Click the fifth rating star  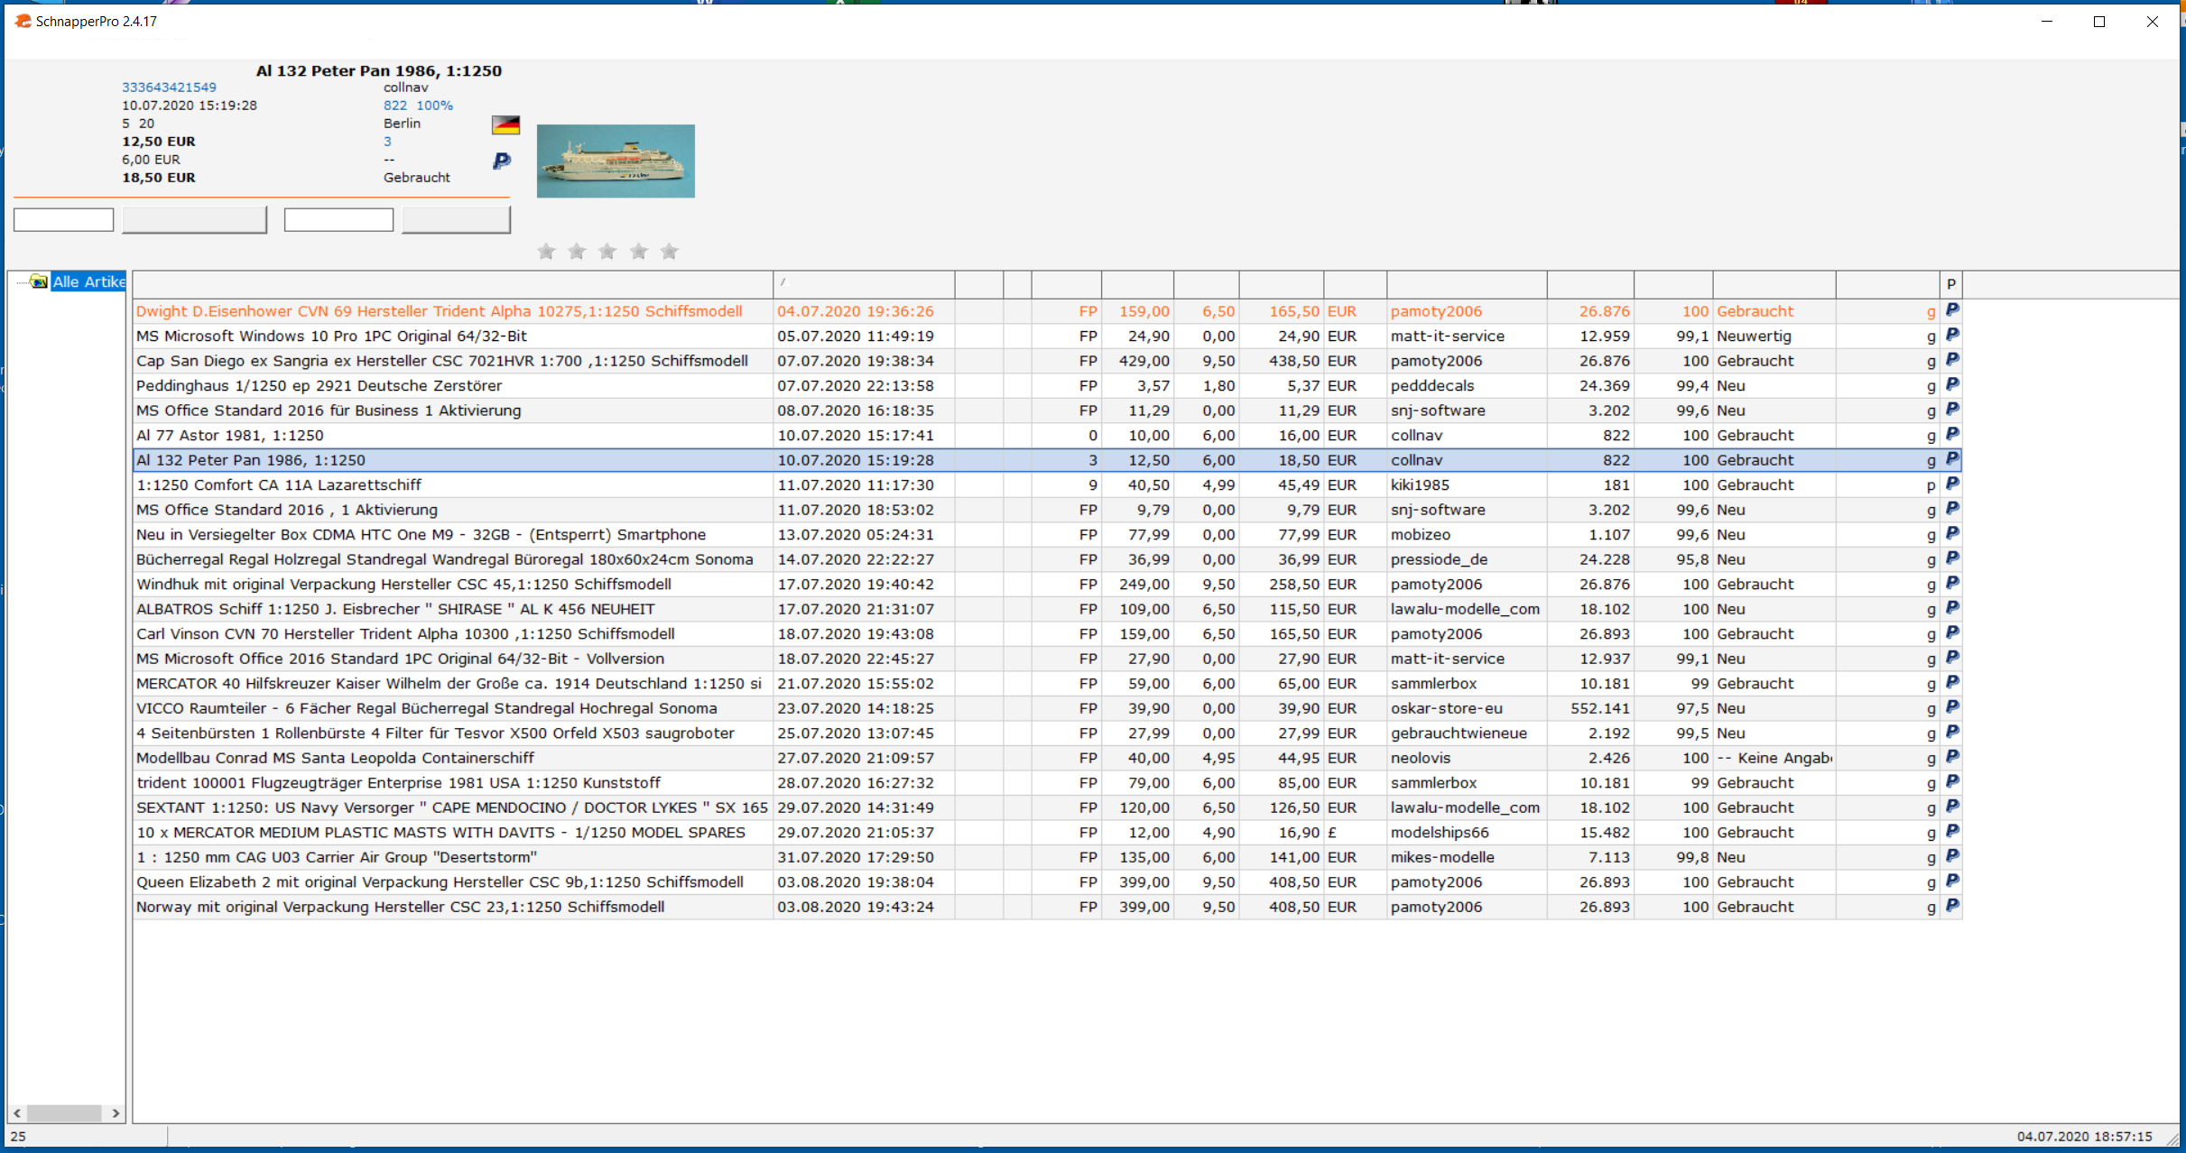669,252
